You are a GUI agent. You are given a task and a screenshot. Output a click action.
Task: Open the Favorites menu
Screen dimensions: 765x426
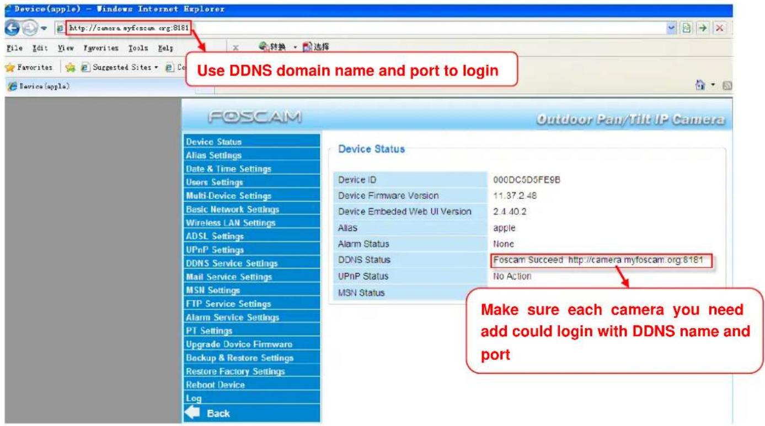[100, 48]
